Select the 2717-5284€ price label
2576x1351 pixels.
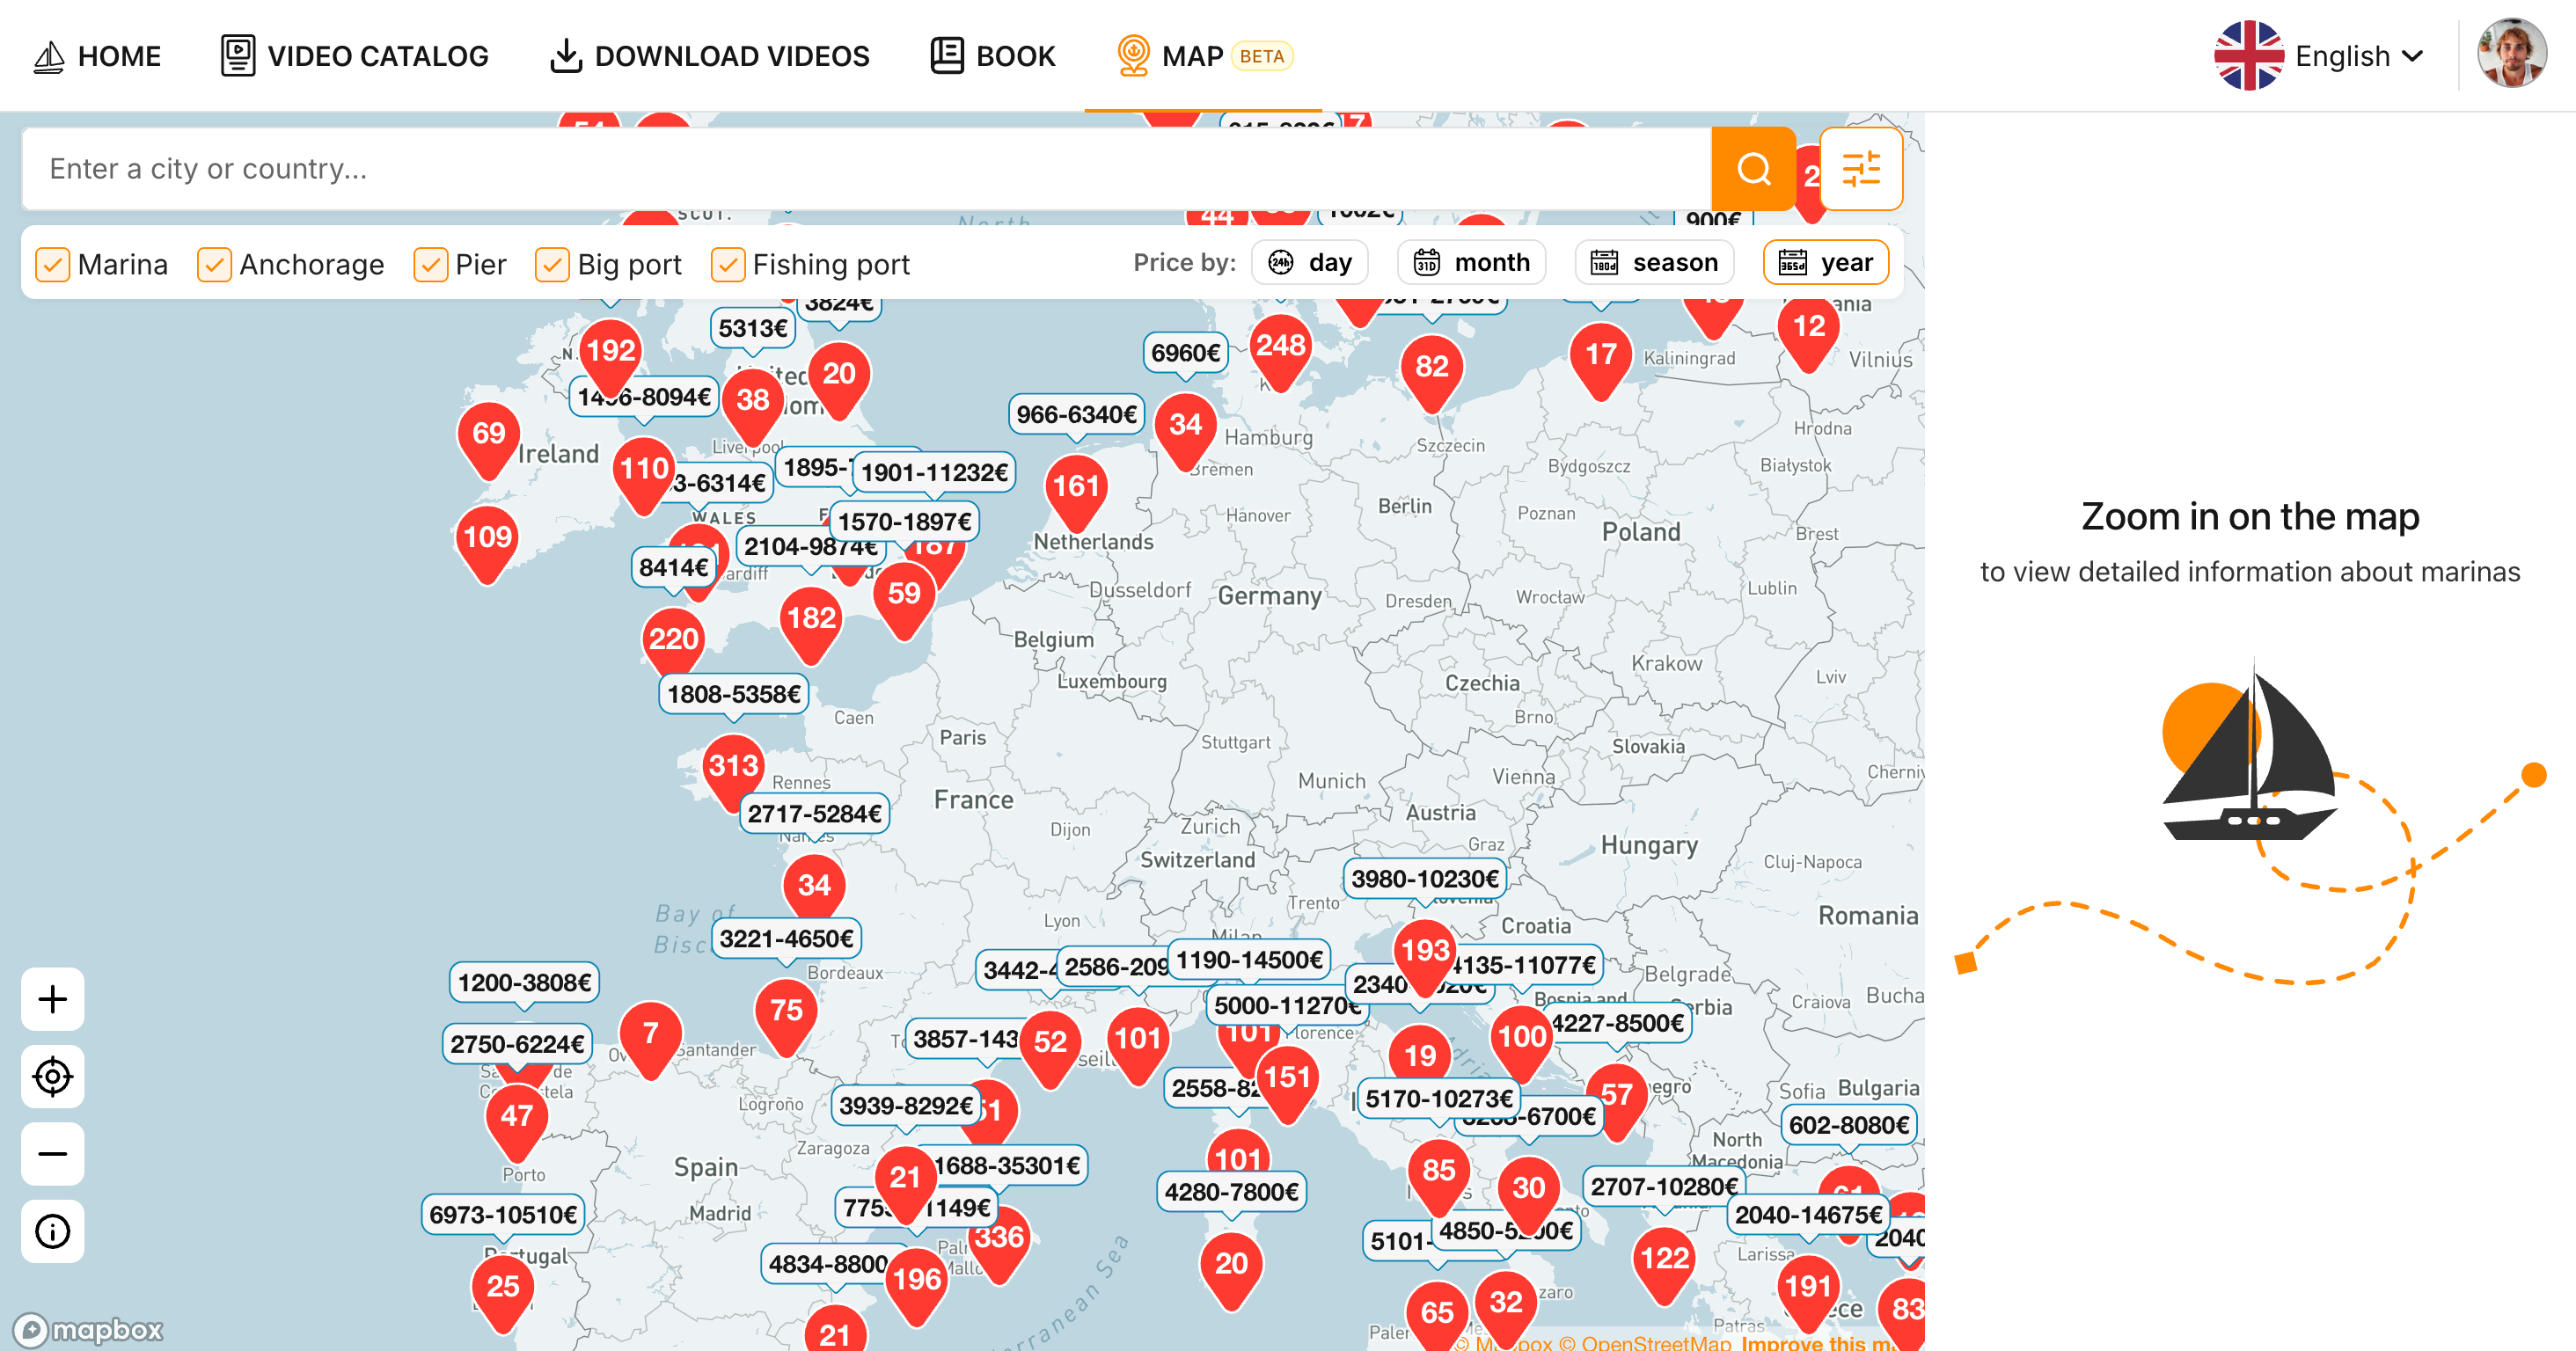pyautogui.click(x=814, y=814)
